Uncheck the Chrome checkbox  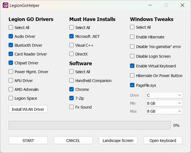[x=71, y=89]
